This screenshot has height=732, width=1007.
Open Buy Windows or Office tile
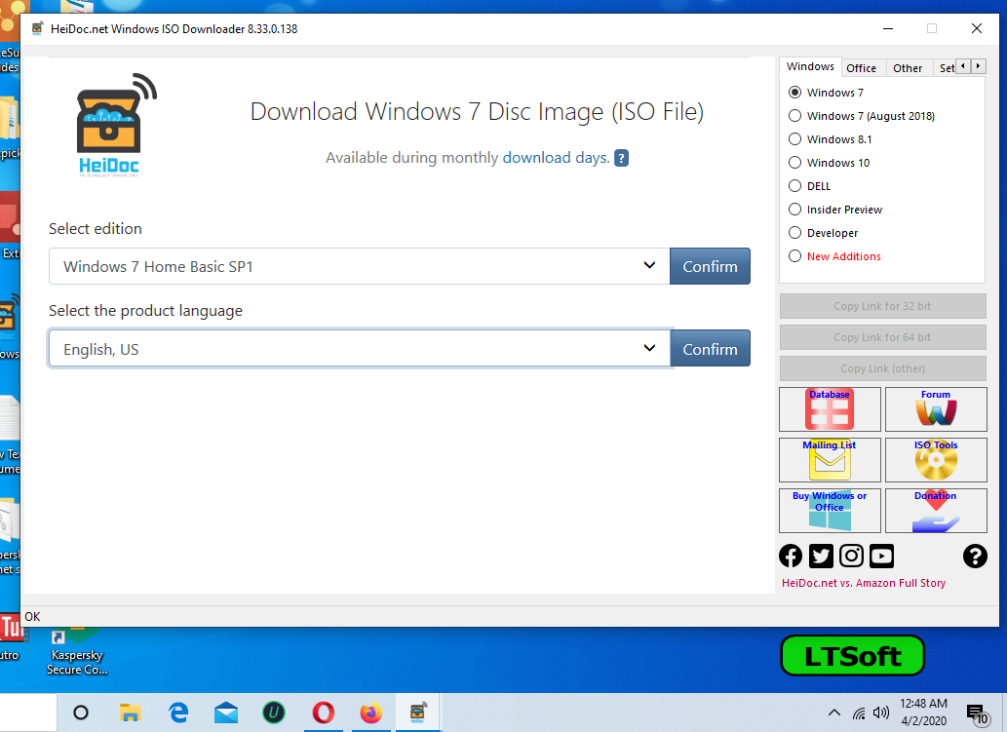click(x=830, y=511)
